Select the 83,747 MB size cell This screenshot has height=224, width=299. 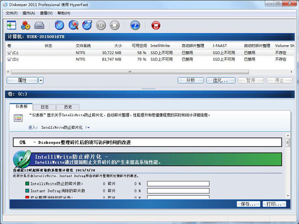coord(112,59)
